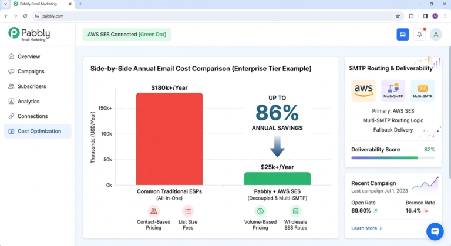Open the user profile avatar icon
Screen dimensions: 451x246
coord(436,35)
